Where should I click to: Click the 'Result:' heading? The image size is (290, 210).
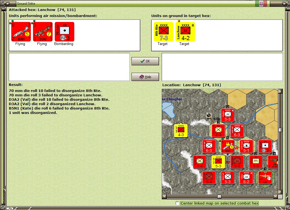pos(16,85)
